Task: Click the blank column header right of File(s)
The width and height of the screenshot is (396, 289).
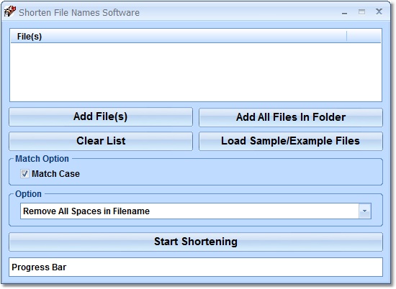Action: coord(364,37)
